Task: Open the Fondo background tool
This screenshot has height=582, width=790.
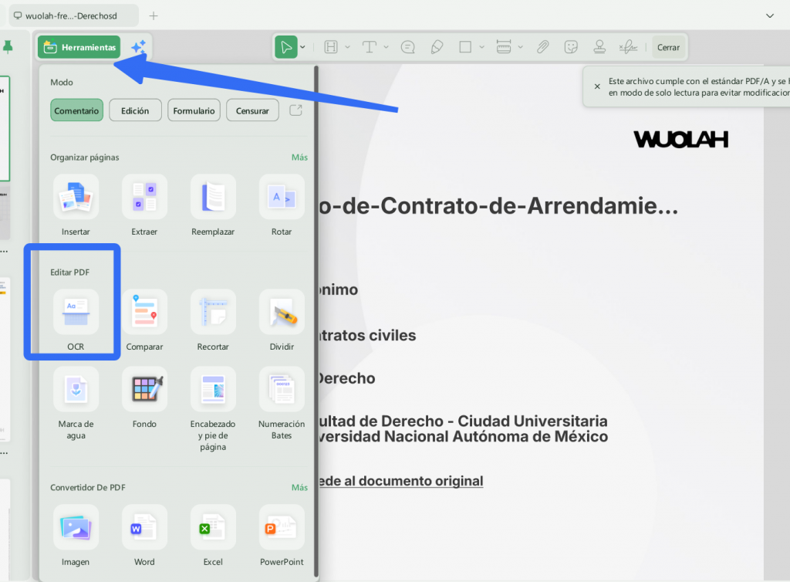Action: coord(144,398)
